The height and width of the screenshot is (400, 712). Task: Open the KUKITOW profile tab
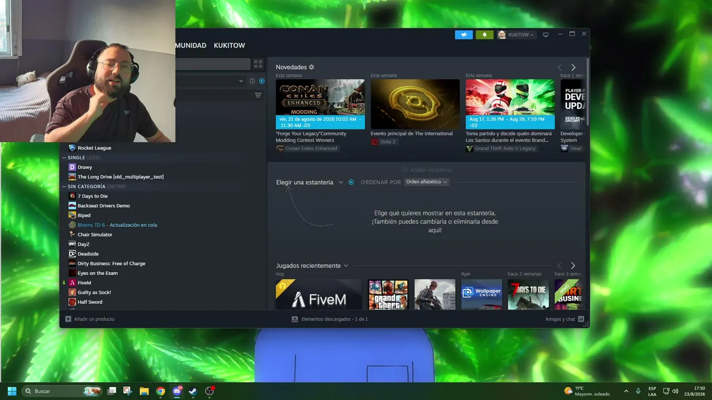229,46
